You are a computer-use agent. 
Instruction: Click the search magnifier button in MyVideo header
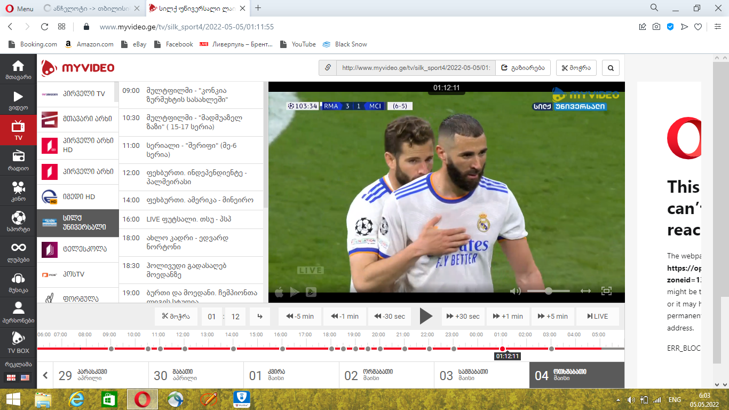pyautogui.click(x=611, y=68)
